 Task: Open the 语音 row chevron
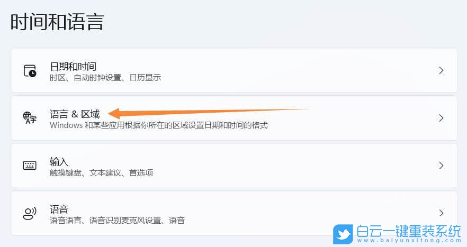[x=441, y=213]
